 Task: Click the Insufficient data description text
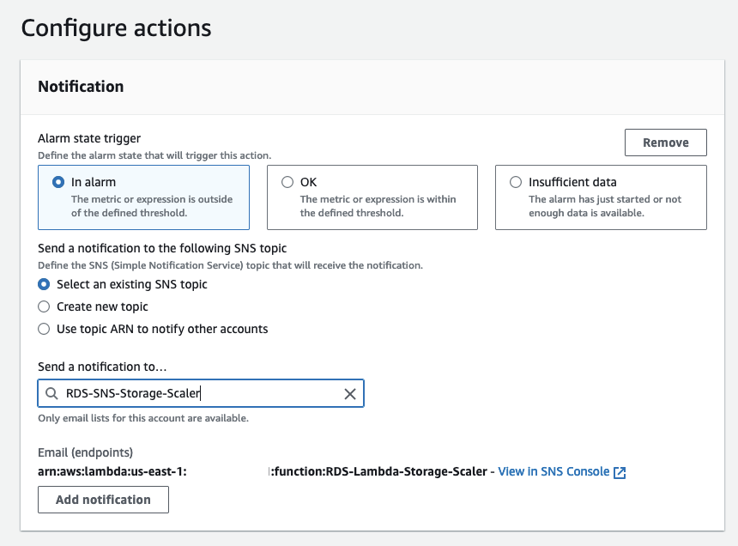[x=605, y=206]
